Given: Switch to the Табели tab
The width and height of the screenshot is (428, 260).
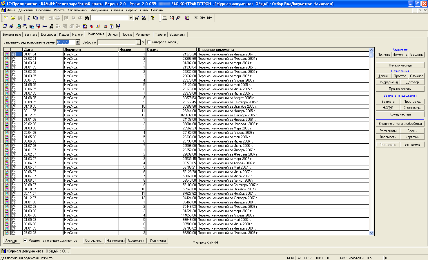Looking at the screenshot, I should point(161,35).
